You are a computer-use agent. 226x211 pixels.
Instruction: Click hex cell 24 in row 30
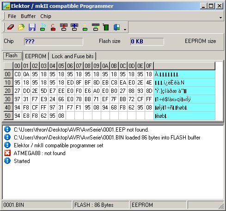tap(53, 99)
